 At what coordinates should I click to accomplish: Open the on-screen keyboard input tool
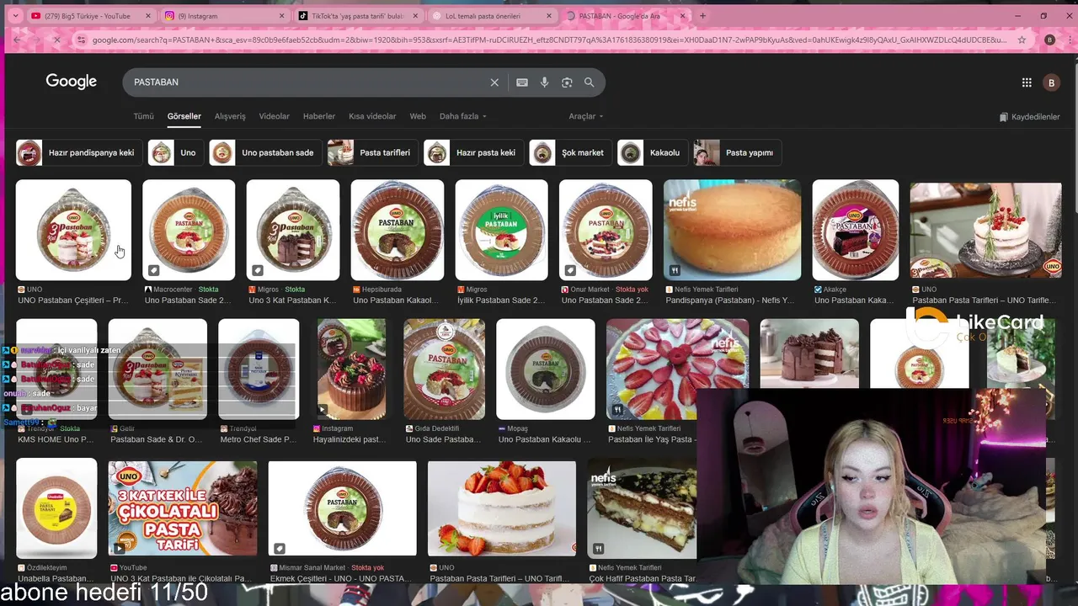click(x=522, y=82)
